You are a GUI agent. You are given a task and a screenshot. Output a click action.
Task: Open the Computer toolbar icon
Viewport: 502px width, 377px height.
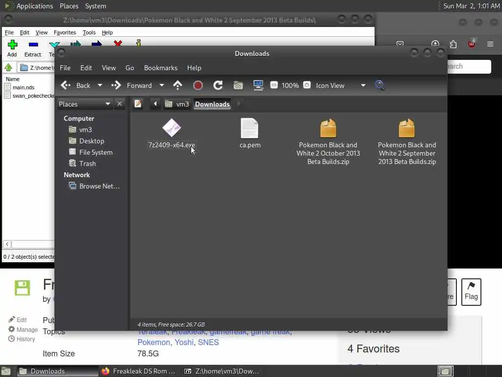click(x=258, y=85)
